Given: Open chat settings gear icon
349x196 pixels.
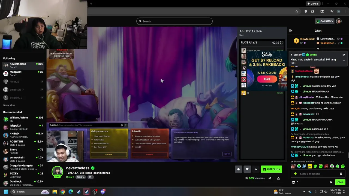Looking at the screenshot, I should [x=331, y=182].
